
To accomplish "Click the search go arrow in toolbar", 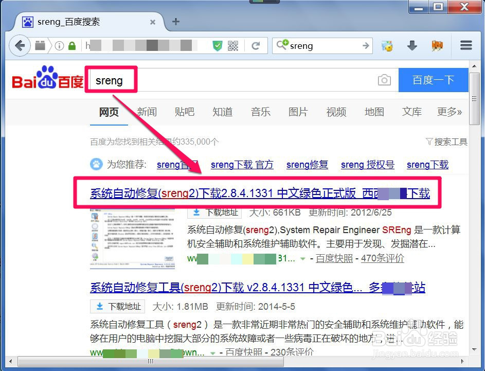I will coord(366,46).
